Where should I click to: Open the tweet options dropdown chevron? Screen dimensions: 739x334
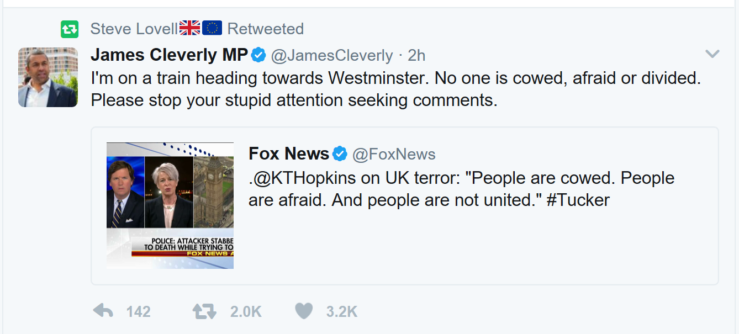coord(712,54)
